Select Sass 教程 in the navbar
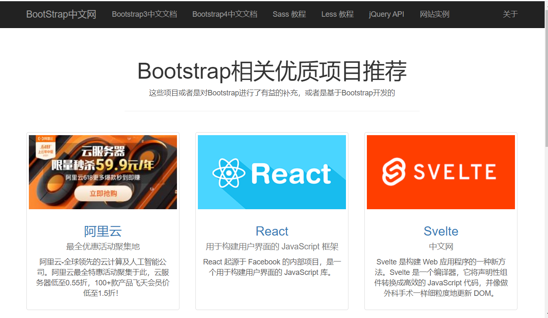This screenshot has height=318, width=548. 289,14
